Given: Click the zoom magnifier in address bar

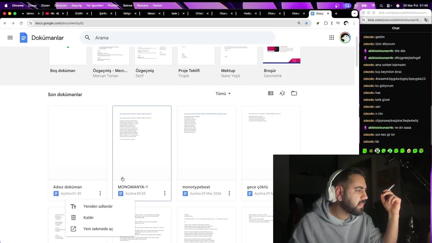Looking at the screenshot, I should point(299,23).
